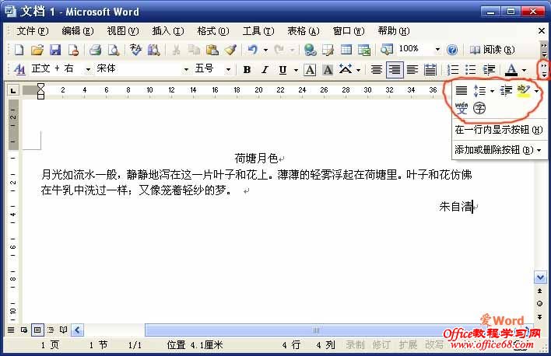Expand the 宋体 font dropdown
Screen dimensions: 551x356
tap(186, 70)
